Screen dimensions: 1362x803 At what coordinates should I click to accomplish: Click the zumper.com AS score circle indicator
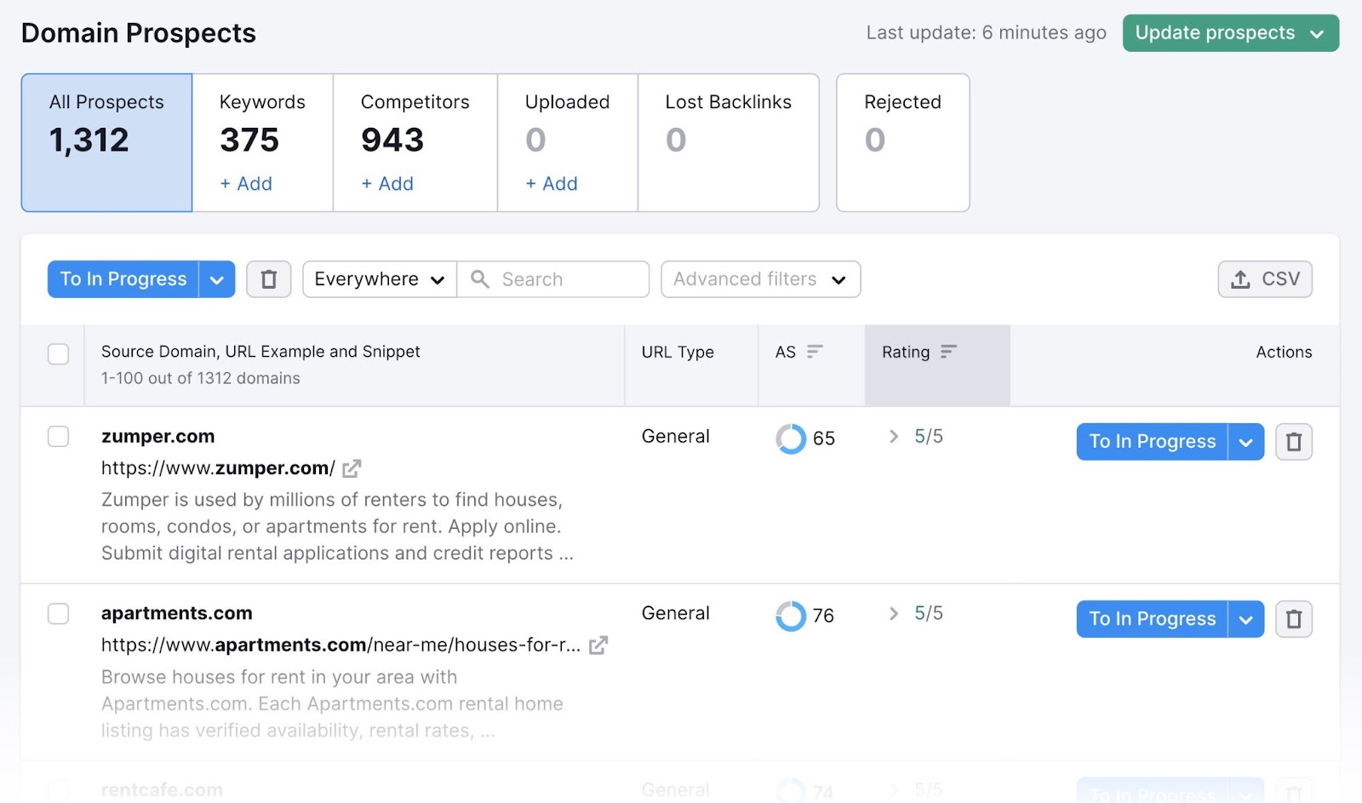pyautogui.click(x=790, y=439)
